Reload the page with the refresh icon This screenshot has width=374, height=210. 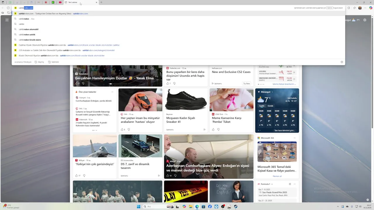(x=8, y=8)
